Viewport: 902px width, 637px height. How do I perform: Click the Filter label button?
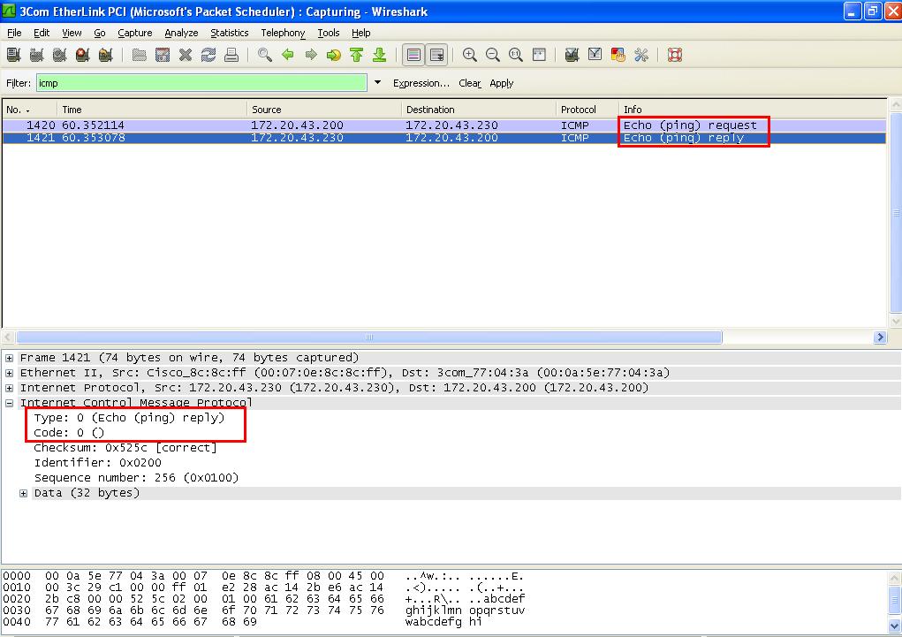tap(19, 83)
